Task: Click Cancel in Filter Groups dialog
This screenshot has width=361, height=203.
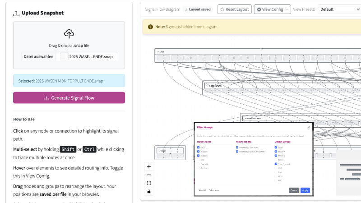Action: tap(294, 190)
